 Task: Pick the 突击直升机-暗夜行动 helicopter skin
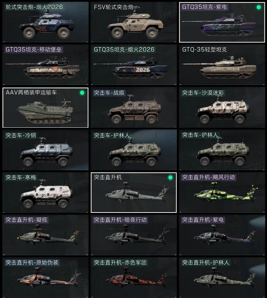(x=134, y=235)
